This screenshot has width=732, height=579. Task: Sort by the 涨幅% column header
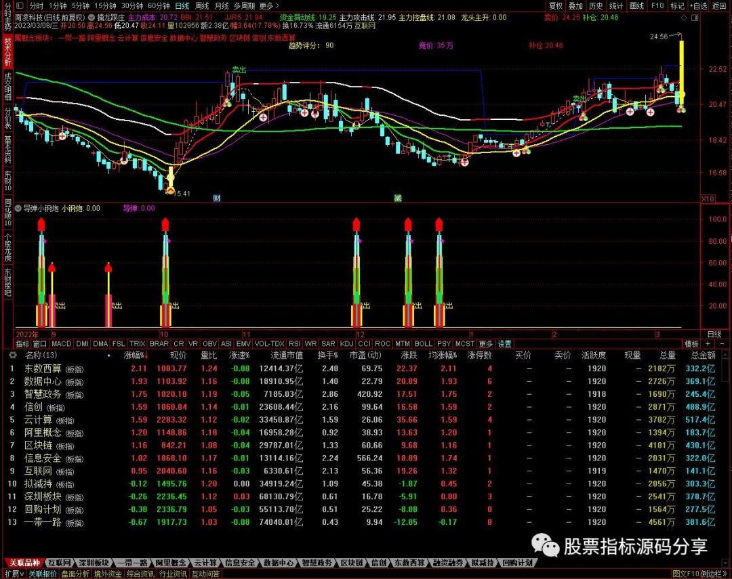(x=134, y=355)
